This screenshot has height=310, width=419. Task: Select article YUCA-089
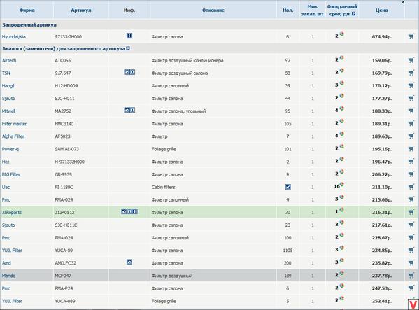65,301
